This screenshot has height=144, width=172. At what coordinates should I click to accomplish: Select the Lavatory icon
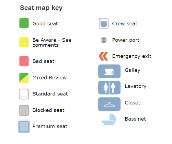point(109,87)
